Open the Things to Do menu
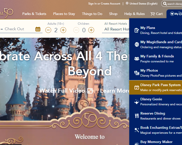Image resolution: width=182 pixels, height=145 pixels. (92, 14)
